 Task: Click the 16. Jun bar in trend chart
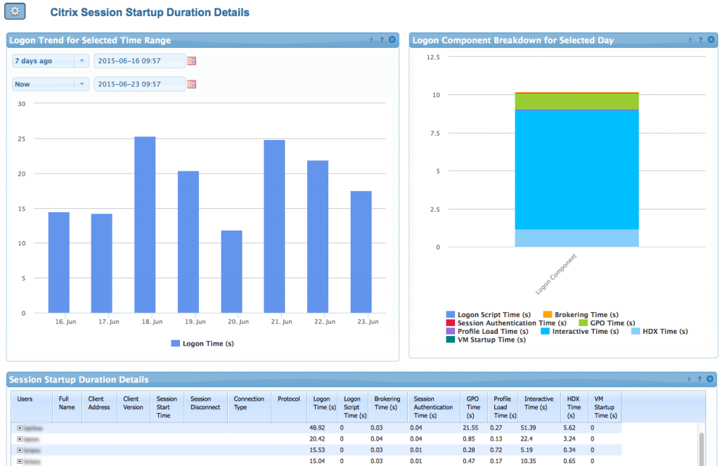59,263
